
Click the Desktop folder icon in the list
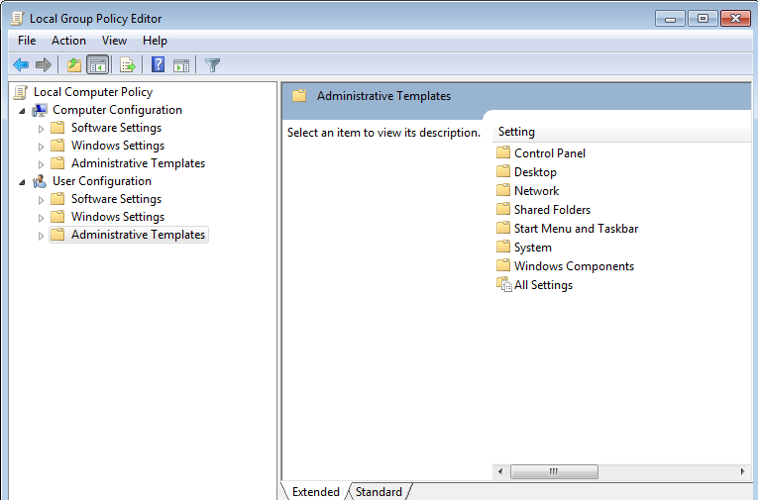[x=503, y=171]
